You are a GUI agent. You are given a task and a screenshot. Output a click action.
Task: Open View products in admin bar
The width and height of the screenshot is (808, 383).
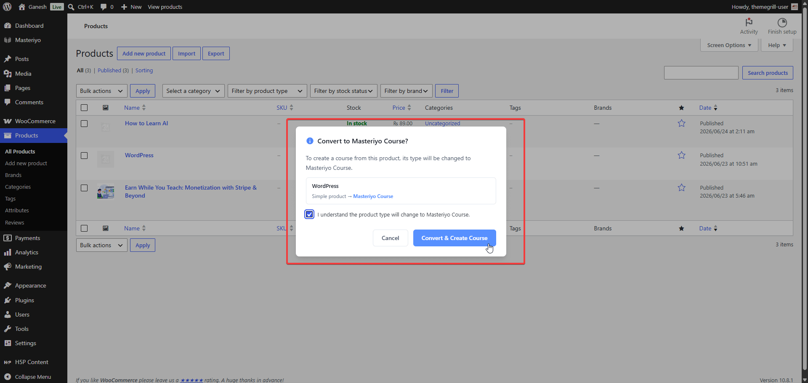pos(165,7)
